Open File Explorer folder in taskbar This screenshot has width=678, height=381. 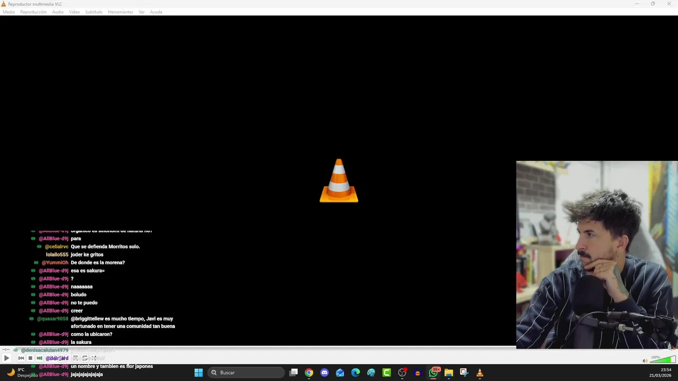449,373
